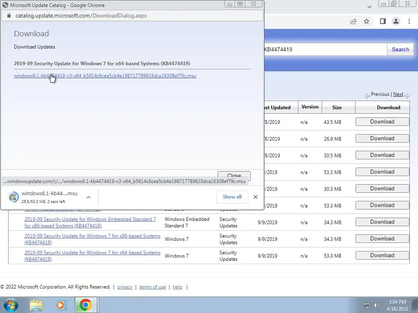Sort by the Version column header

(310, 107)
